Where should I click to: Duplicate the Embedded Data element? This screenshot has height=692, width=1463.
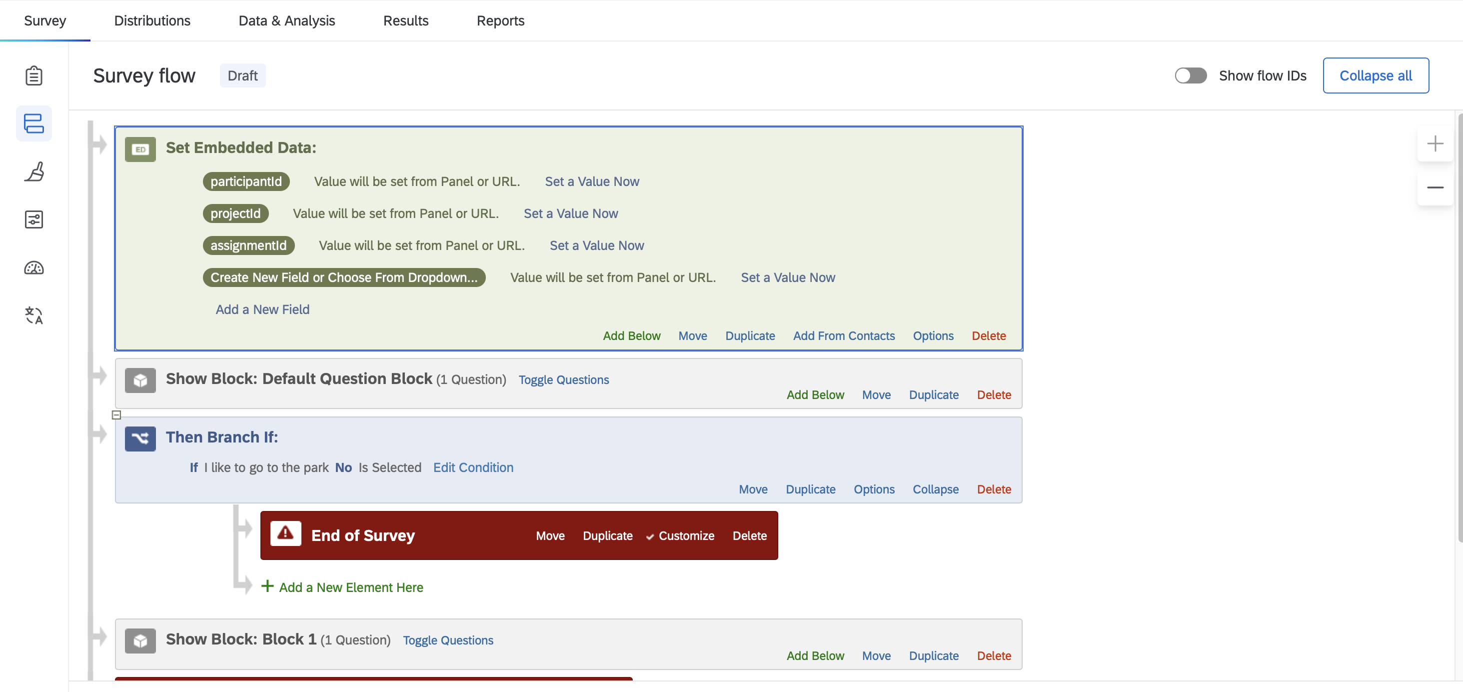pyautogui.click(x=750, y=336)
